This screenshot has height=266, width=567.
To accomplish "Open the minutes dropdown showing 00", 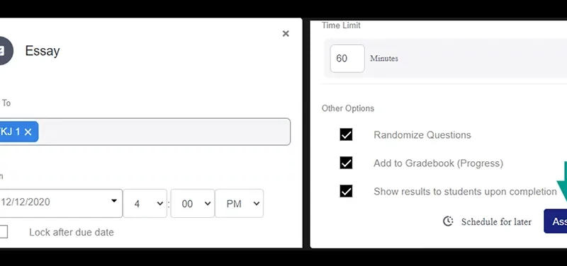I will tap(192, 204).
